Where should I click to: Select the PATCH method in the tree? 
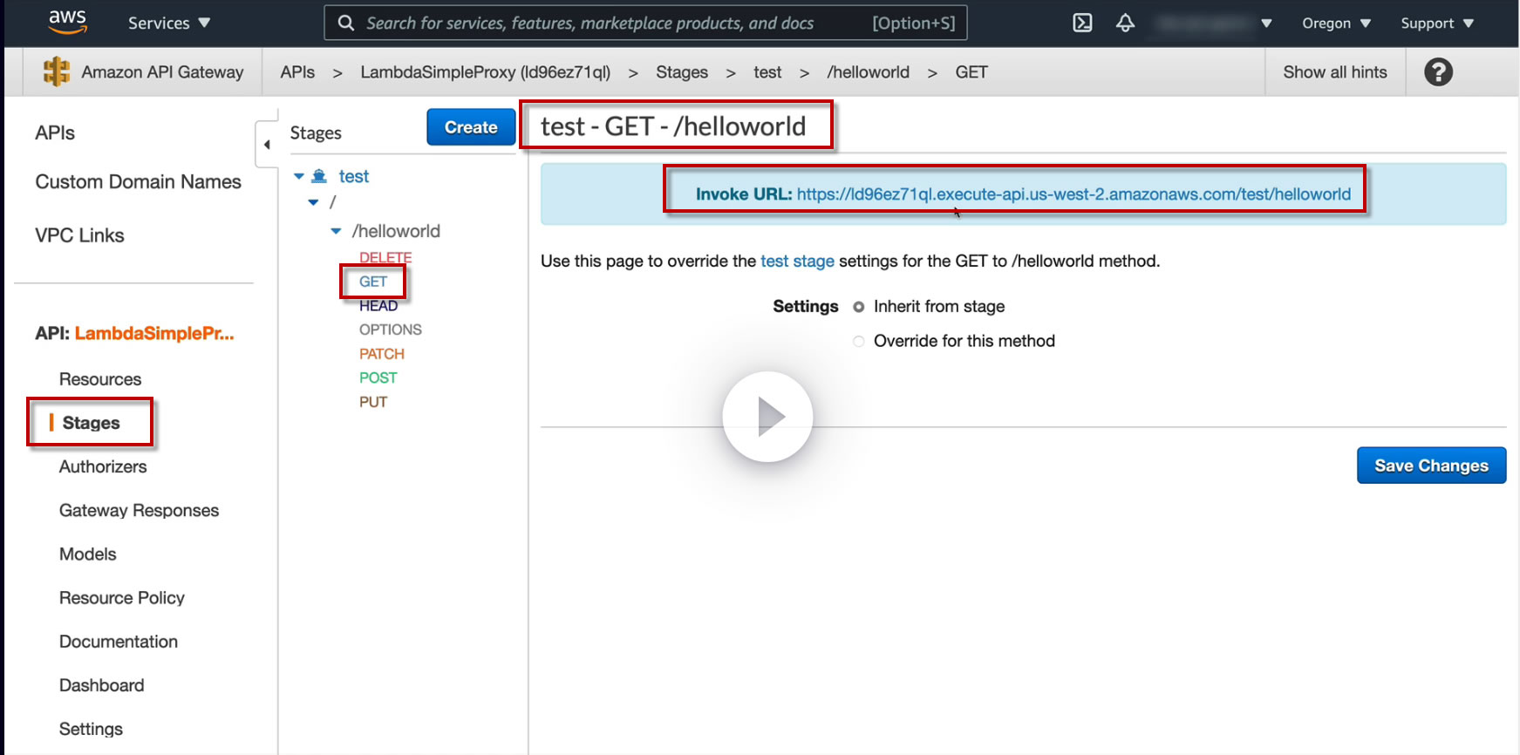(x=382, y=354)
